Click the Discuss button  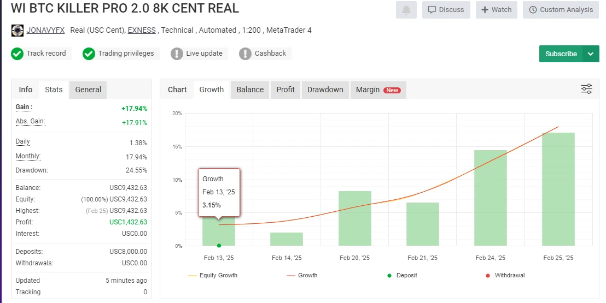point(446,10)
